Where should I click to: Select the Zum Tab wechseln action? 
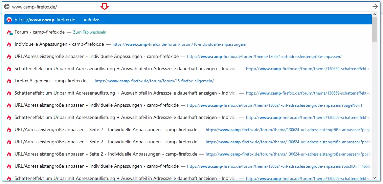[90, 32]
